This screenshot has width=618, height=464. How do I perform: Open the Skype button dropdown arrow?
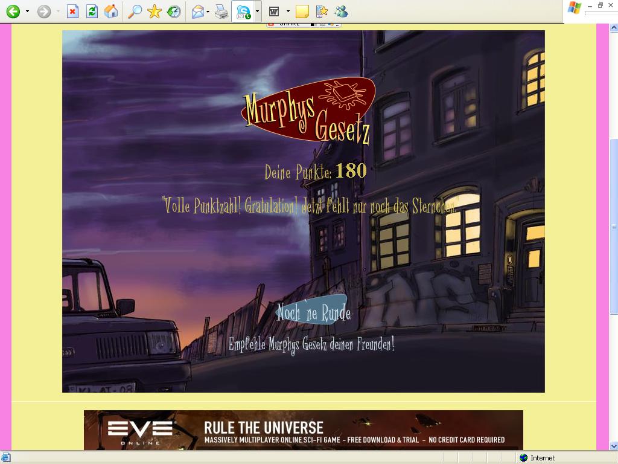(257, 11)
